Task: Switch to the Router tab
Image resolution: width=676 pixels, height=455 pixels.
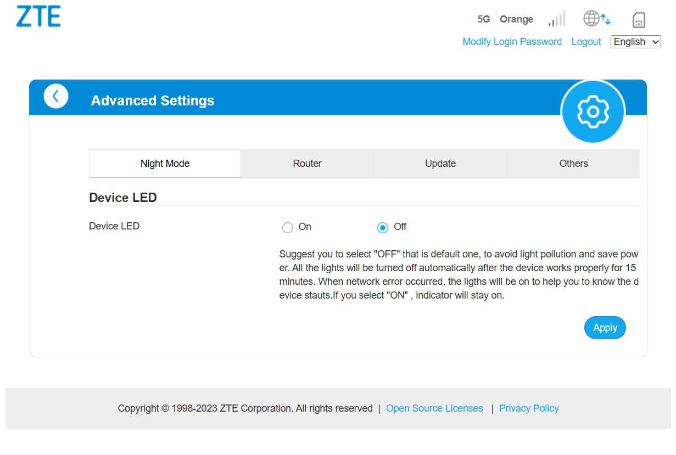Action: tap(308, 164)
